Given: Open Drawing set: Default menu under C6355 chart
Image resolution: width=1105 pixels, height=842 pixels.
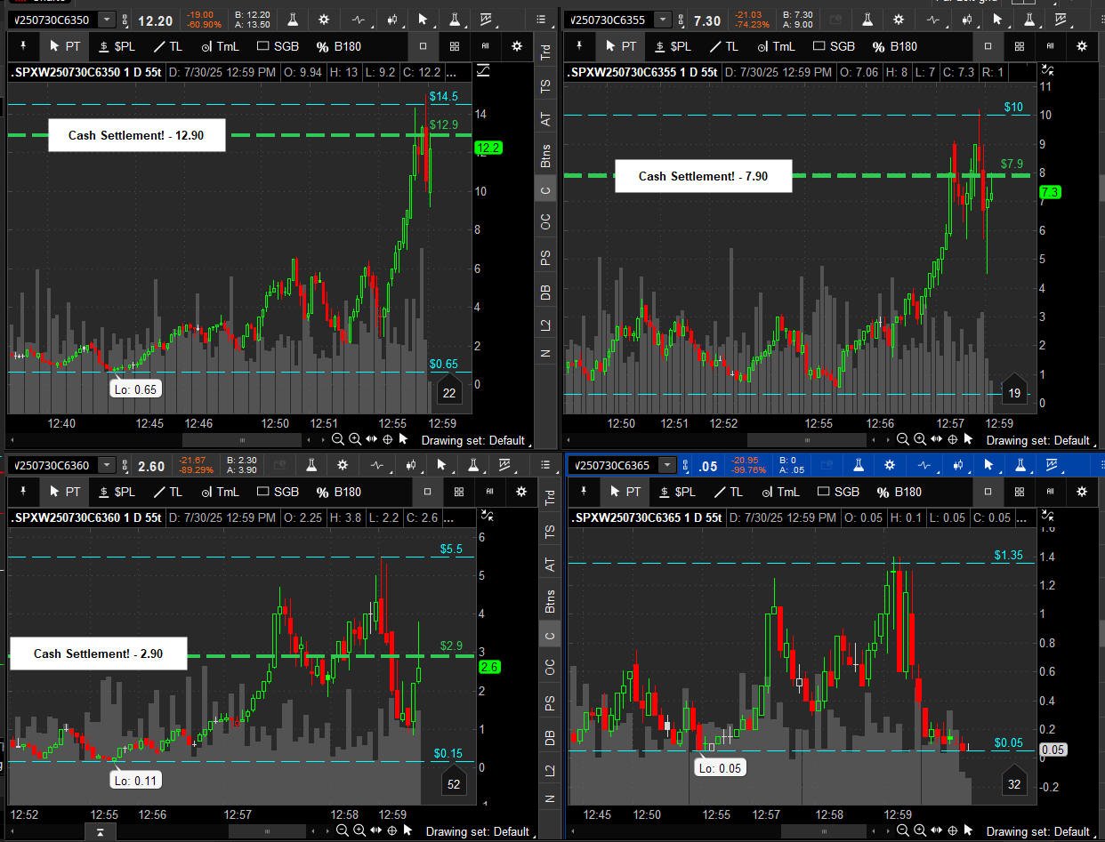Looking at the screenshot, I should click(1037, 440).
